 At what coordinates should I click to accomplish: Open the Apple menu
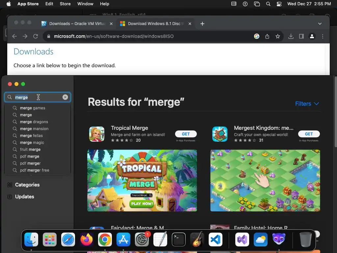(x=8, y=4)
